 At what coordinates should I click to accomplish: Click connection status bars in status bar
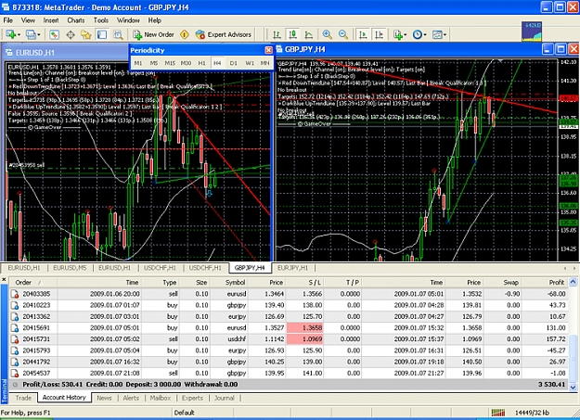498,413
